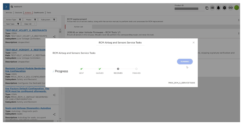Screen dimensions: 243x125
Task: Switch to the Dashboards tab
Action: [x=39, y=13]
